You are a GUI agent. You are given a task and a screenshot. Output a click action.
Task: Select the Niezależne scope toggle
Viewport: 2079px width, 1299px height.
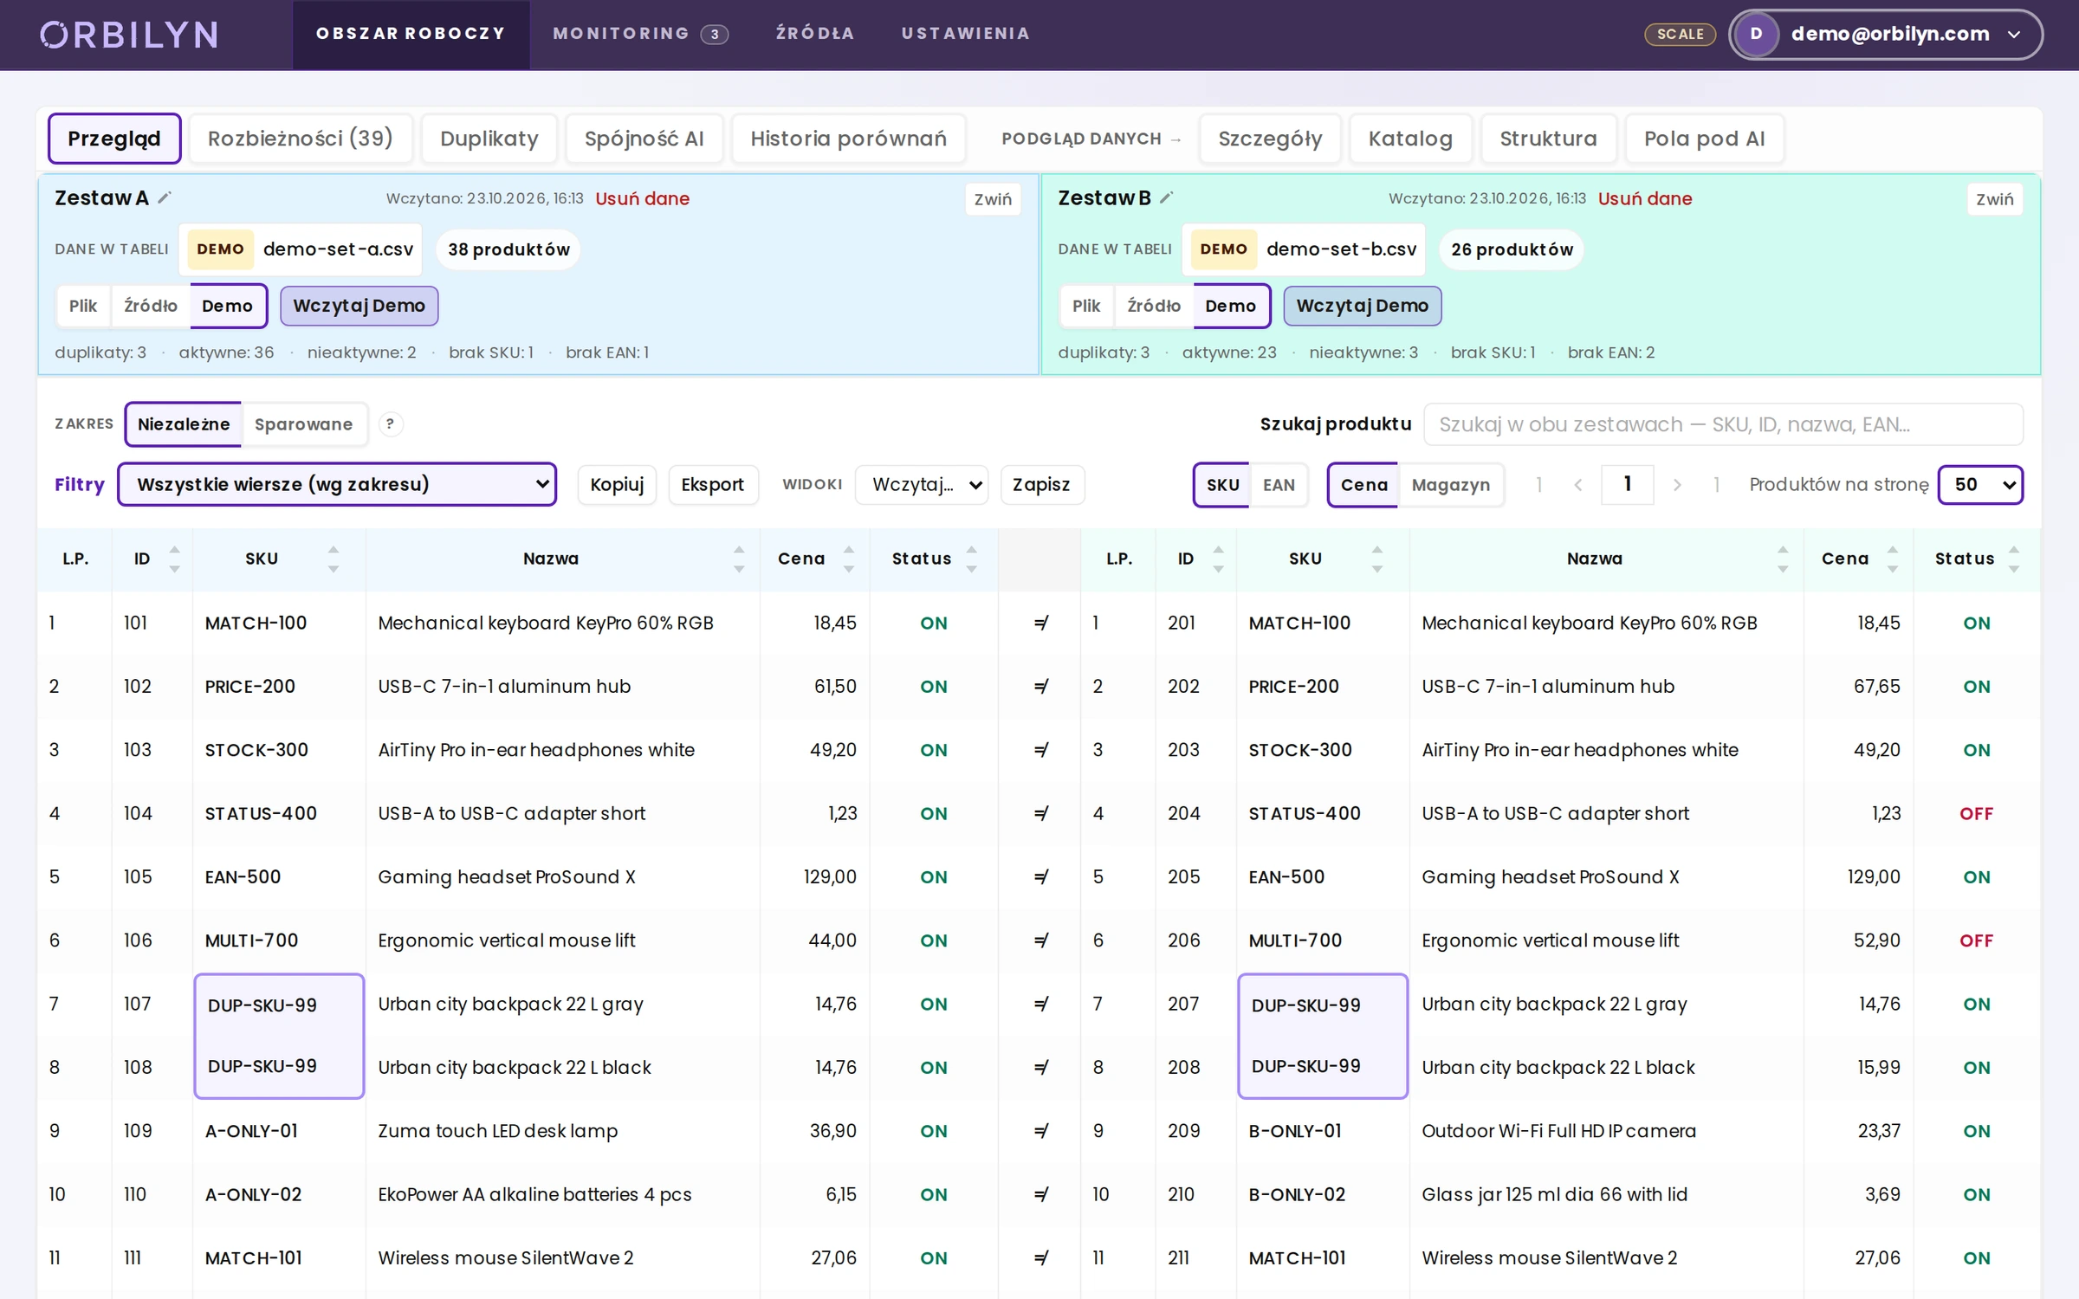(x=184, y=423)
